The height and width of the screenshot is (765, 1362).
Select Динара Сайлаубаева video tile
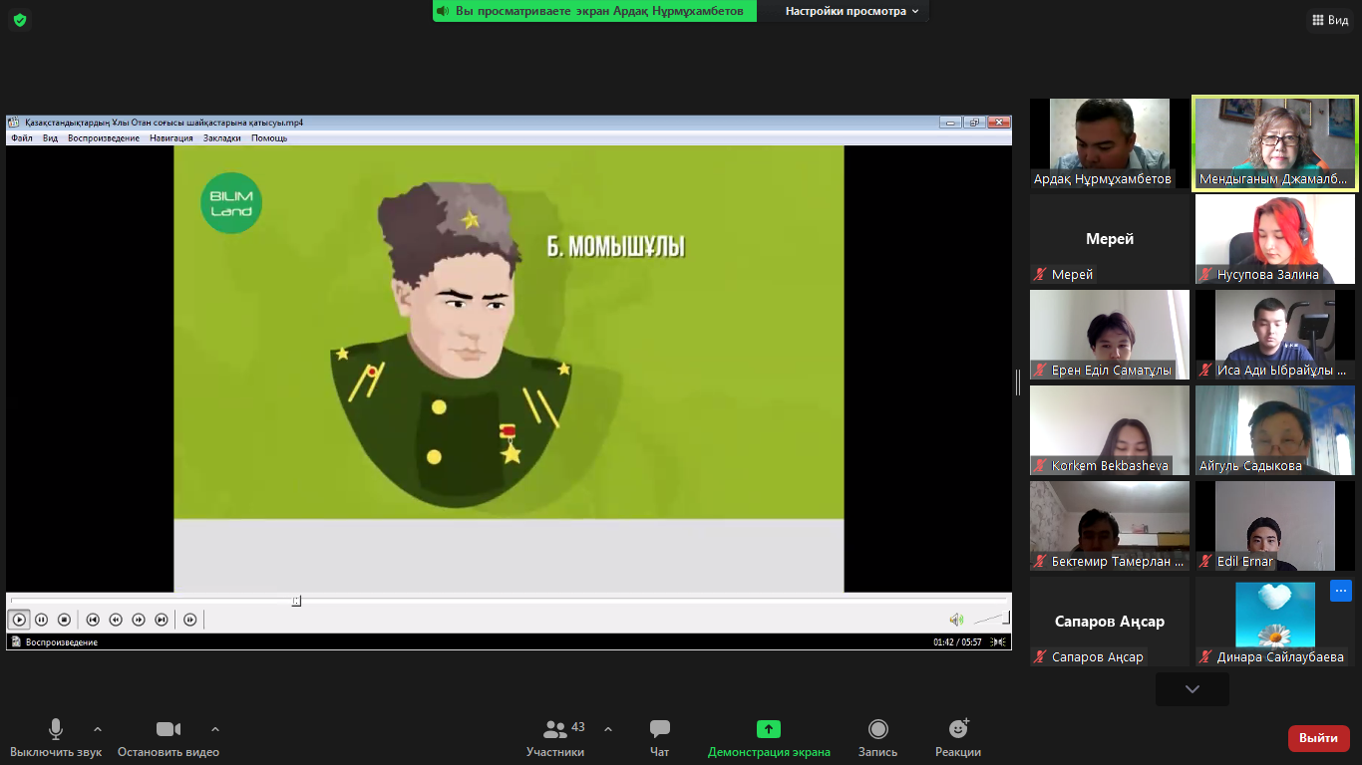(1275, 622)
